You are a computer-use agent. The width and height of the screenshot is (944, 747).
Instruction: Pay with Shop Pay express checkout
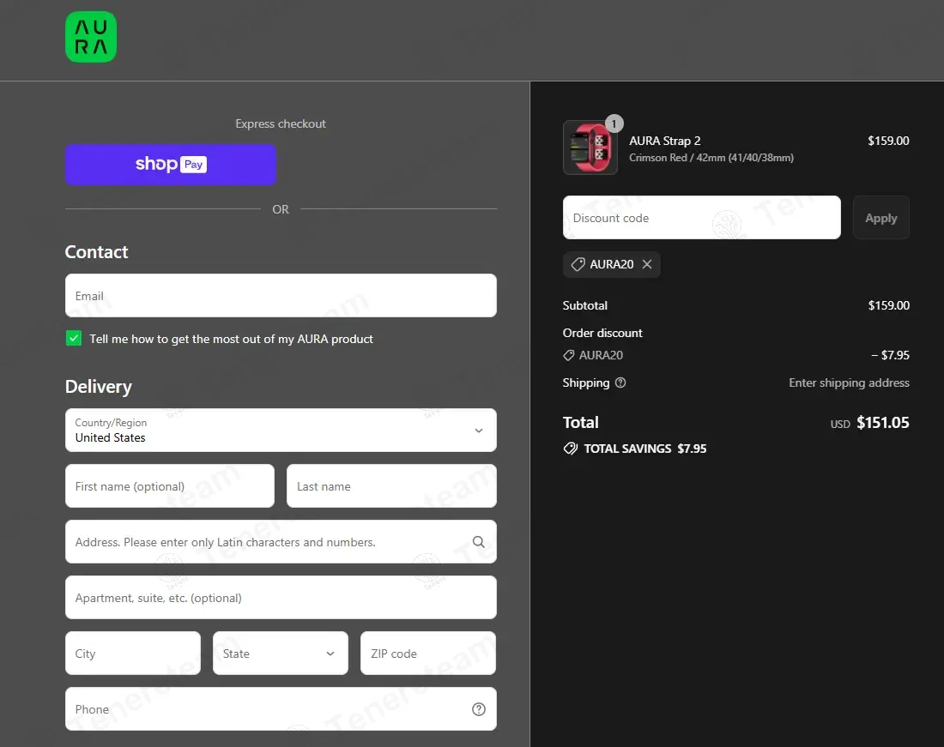171,165
